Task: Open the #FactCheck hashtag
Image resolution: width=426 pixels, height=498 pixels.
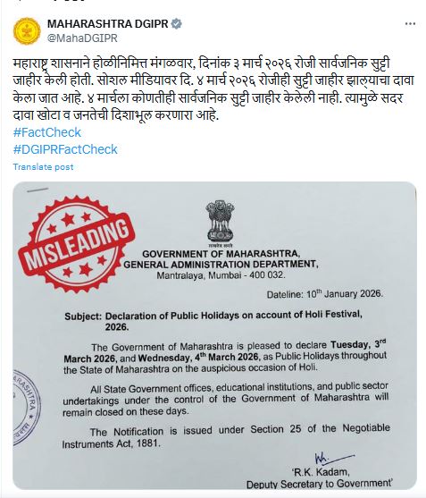Action: click(47, 132)
